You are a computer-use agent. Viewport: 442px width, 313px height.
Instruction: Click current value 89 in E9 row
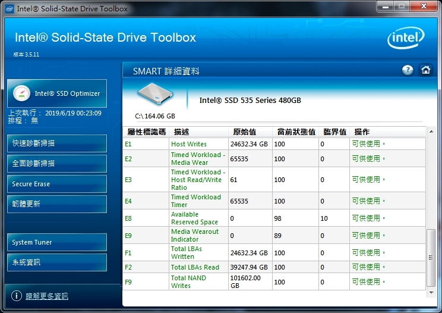point(277,236)
